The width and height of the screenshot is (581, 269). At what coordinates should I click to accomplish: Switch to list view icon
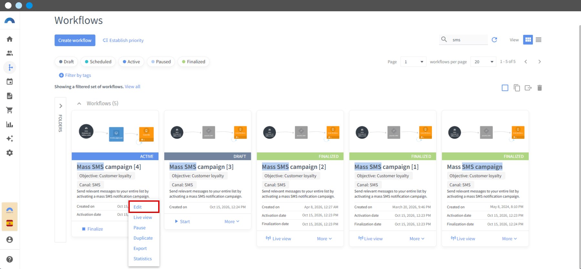[x=538, y=40]
